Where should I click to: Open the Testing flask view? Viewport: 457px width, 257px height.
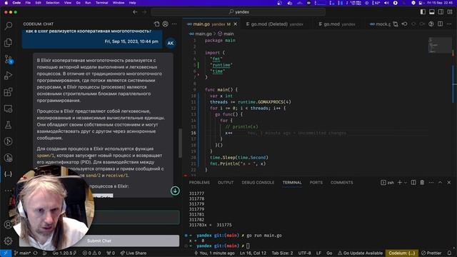pyautogui.click(x=8, y=125)
